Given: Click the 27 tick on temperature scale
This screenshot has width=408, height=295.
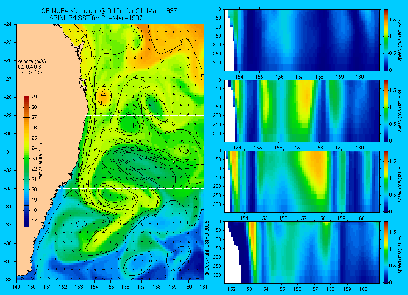Looking at the screenshot, I should coord(34,117).
